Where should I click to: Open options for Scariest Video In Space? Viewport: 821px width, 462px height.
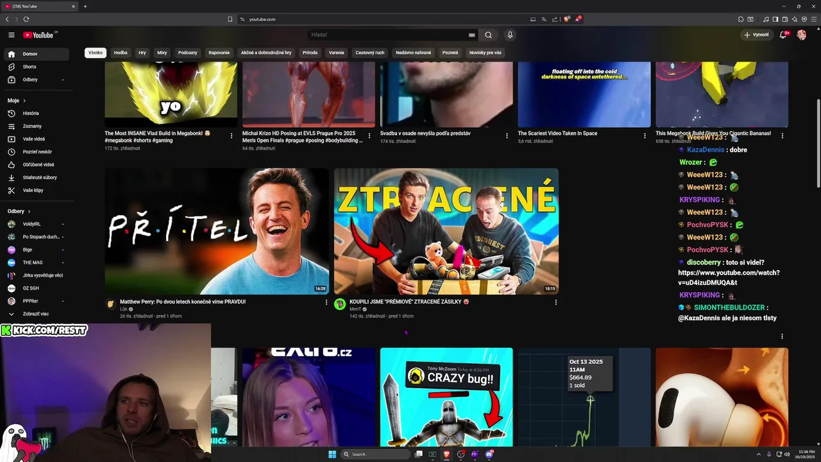tap(645, 135)
